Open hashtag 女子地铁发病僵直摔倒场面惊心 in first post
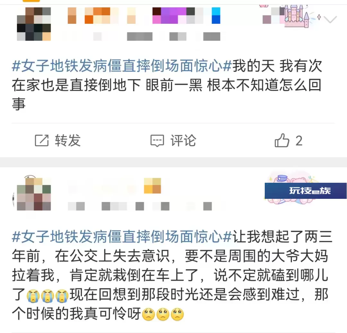The image size is (347, 333). 122,66
